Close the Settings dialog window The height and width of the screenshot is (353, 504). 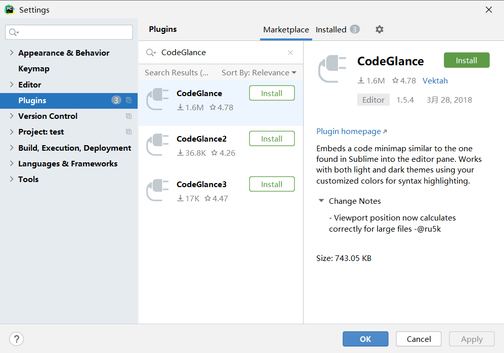(x=489, y=10)
